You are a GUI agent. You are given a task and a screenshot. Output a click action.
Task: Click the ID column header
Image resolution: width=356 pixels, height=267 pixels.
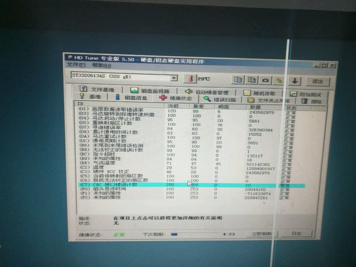click(119, 104)
